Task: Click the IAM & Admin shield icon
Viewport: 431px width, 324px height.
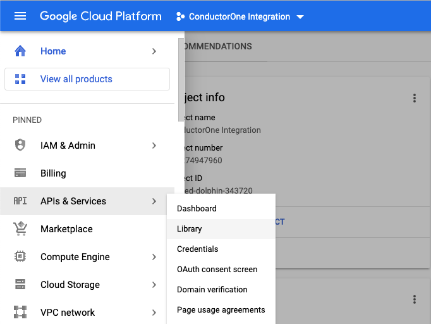Action: [x=20, y=146]
